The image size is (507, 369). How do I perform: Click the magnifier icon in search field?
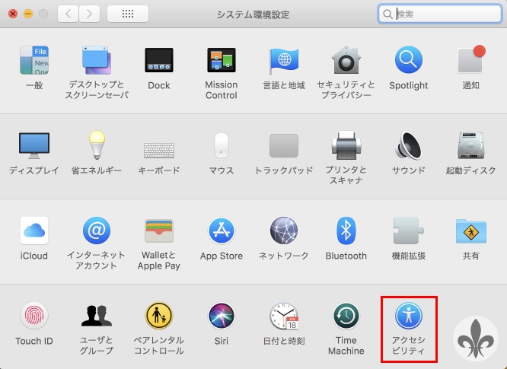pyautogui.click(x=387, y=14)
